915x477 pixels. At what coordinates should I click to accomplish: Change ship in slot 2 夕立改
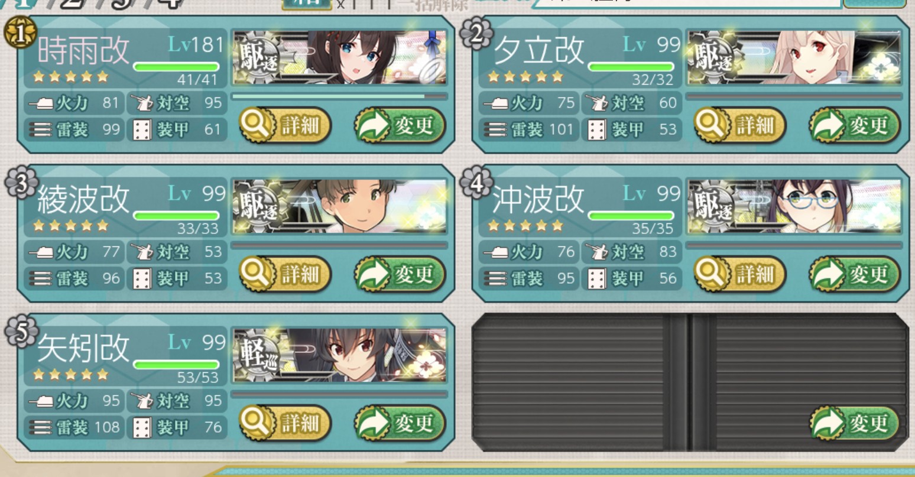click(x=855, y=126)
